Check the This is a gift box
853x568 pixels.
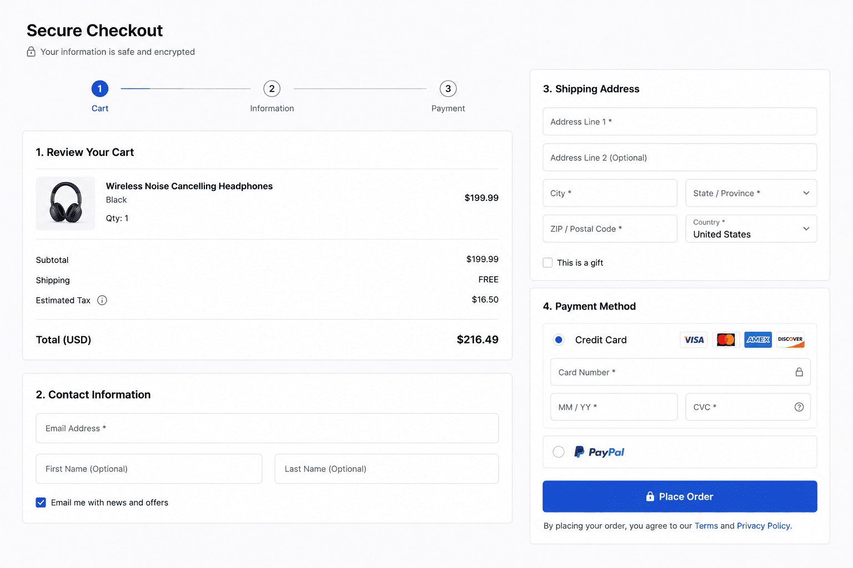(x=548, y=263)
